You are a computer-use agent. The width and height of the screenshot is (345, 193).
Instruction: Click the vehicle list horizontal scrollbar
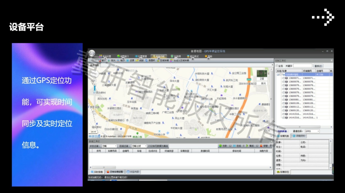click(x=300, y=127)
